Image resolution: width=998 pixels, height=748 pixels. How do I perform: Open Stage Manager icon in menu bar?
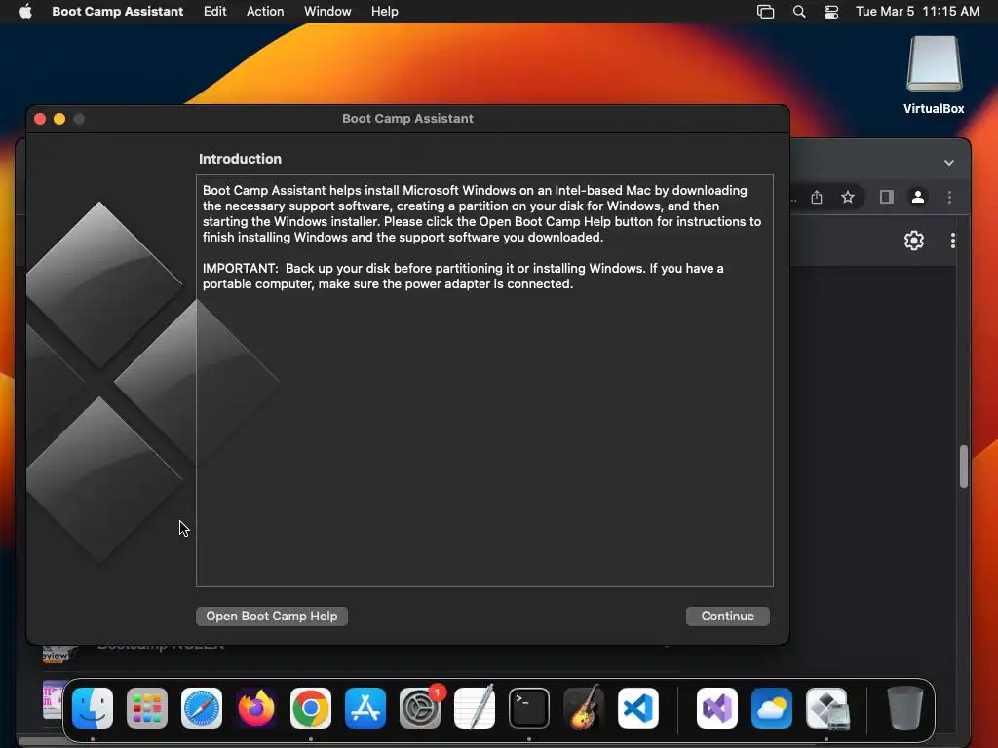[x=766, y=12]
